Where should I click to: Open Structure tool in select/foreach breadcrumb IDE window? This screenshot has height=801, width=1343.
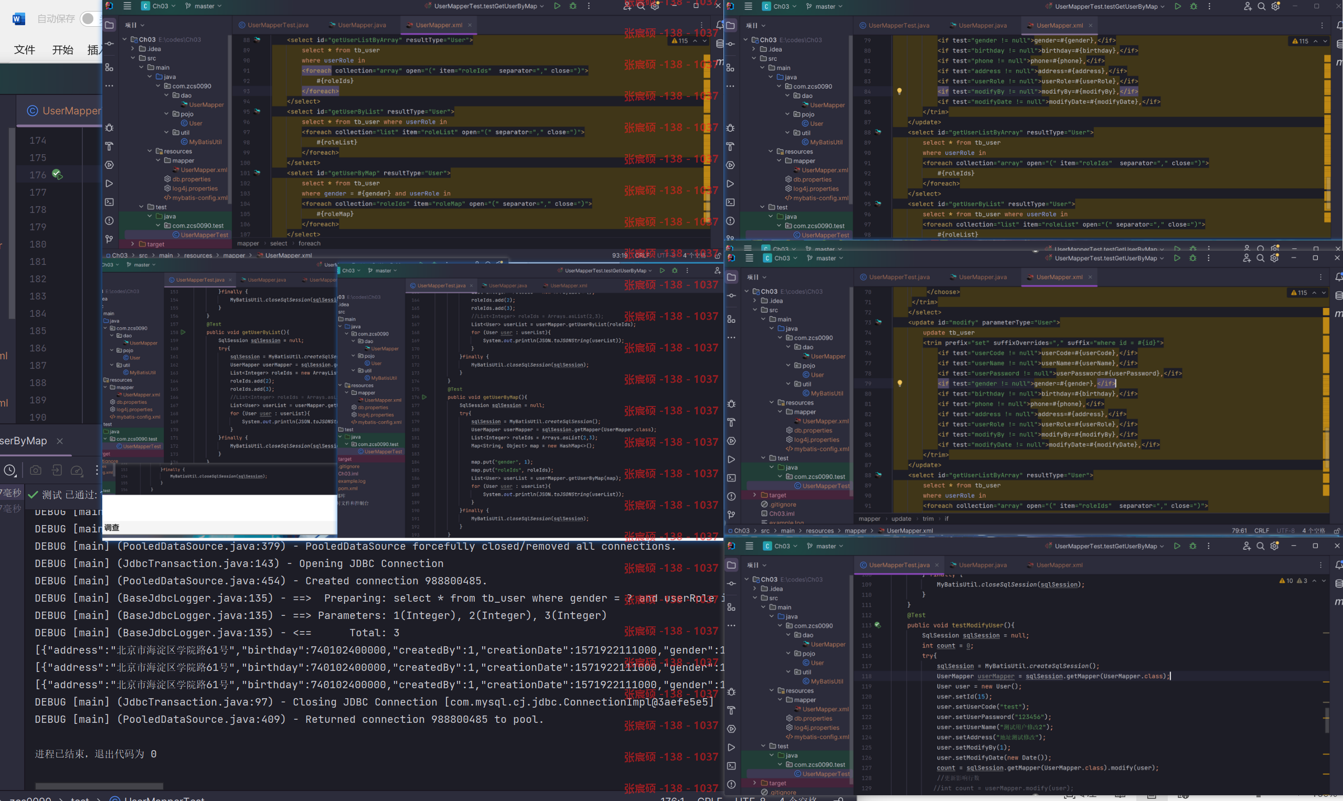[110, 67]
